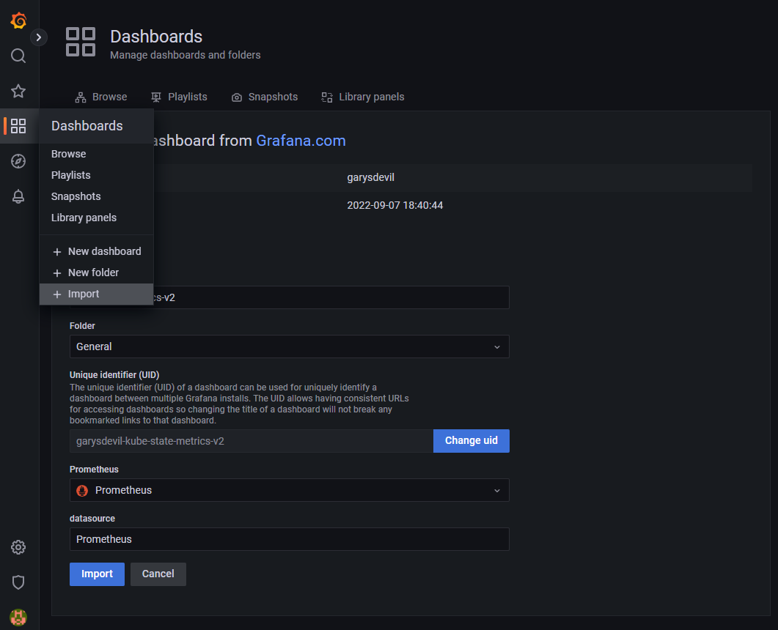Viewport: 778px width, 630px height.
Task: Open the Explore compass icon
Action: [x=18, y=161]
